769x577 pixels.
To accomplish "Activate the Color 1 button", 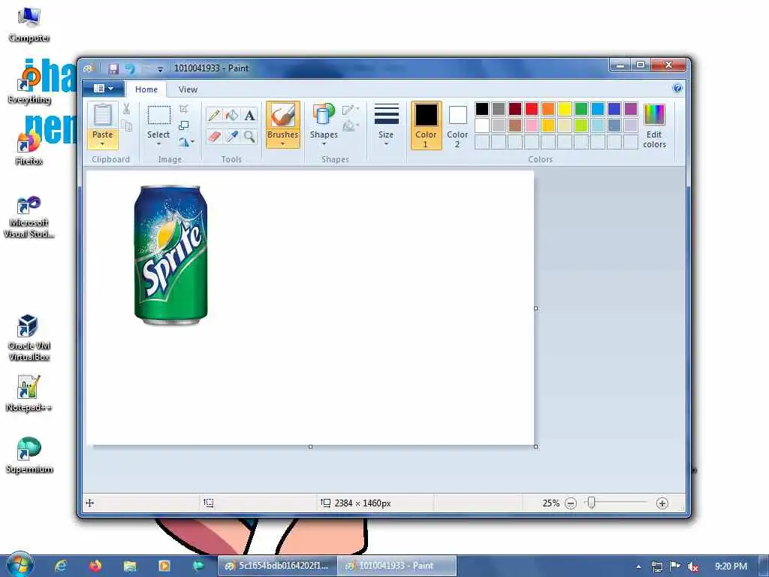I will tap(426, 125).
